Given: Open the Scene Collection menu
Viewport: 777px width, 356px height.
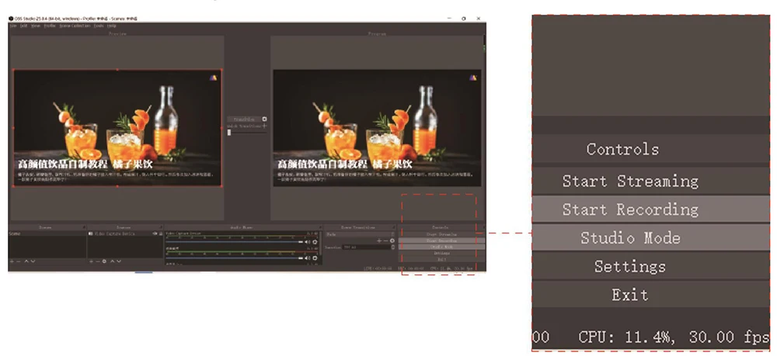Looking at the screenshot, I should tap(74, 26).
